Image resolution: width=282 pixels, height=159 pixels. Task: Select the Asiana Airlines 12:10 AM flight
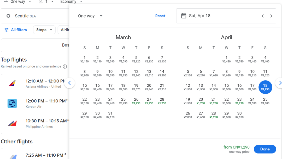[x=35, y=84]
